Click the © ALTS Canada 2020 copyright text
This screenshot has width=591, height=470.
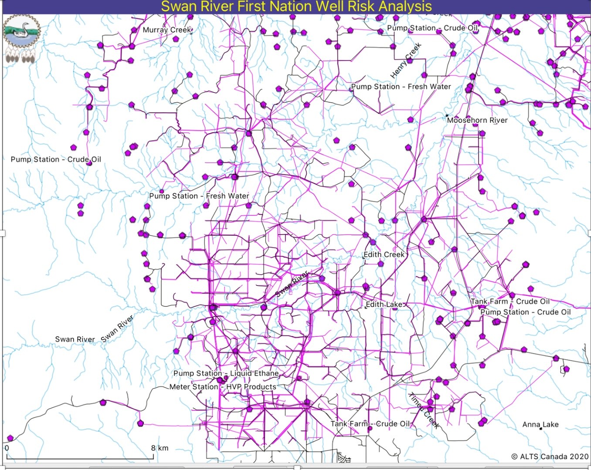click(x=550, y=457)
